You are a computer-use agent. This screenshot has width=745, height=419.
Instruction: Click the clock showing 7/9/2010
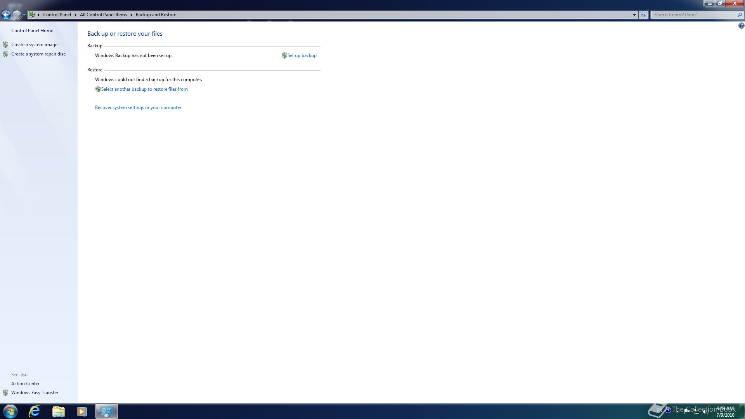pyautogui.click(x=725, y=412)
